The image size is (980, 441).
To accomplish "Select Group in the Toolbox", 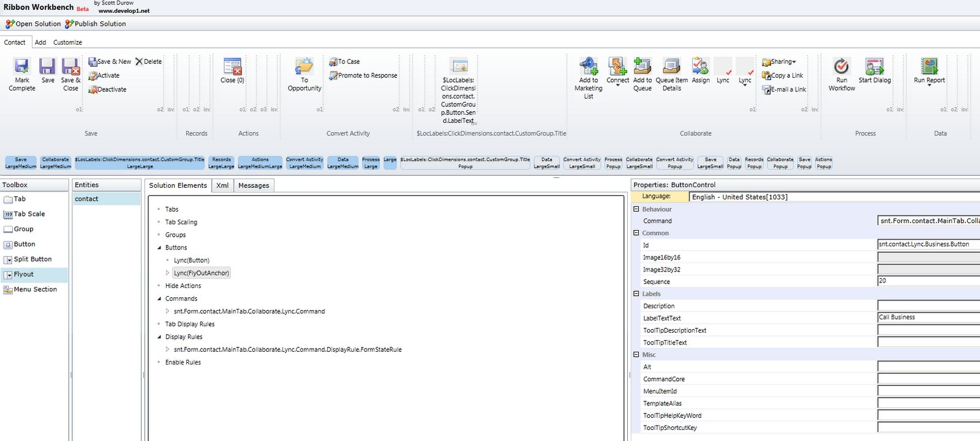I will click(34, 229).
